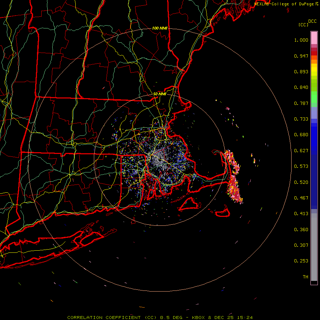Image resolution: width=320 pixels, height=320 pixels.
Task: Pick the red swatch beside 0.947 on the color bar
Action: coord(314,53)
